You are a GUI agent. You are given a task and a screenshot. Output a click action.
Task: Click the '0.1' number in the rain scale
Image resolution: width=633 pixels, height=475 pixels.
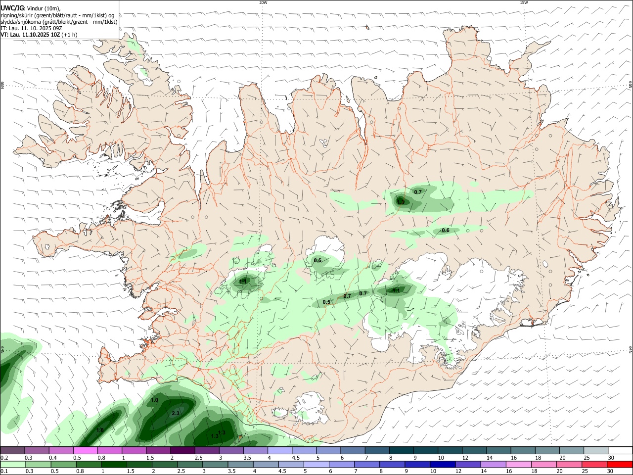4,472
